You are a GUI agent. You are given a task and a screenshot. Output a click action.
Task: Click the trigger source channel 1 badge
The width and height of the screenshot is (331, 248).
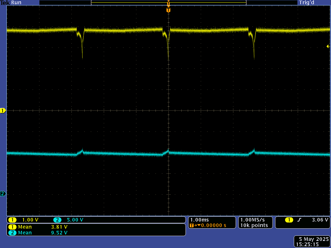point(289,220)
